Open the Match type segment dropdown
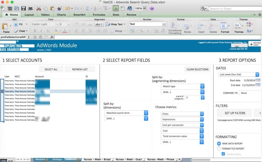The height and width of the screenshot is (162, 262). pyautogui.click(x=183, y=86)
